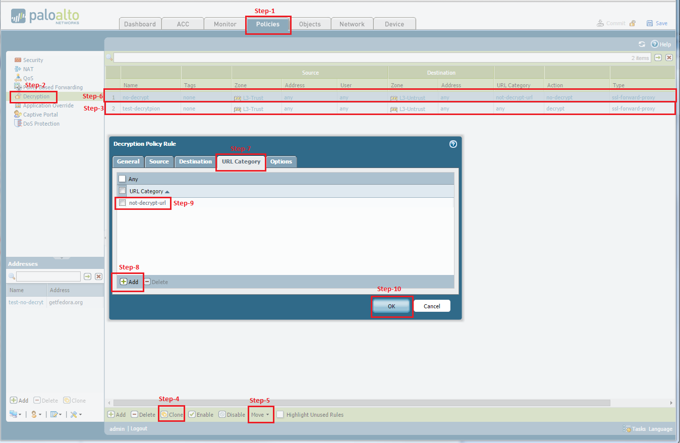Viewport: 680px width, 443px height.
Task: Clear the Addresses search filter
Action: 99,276
